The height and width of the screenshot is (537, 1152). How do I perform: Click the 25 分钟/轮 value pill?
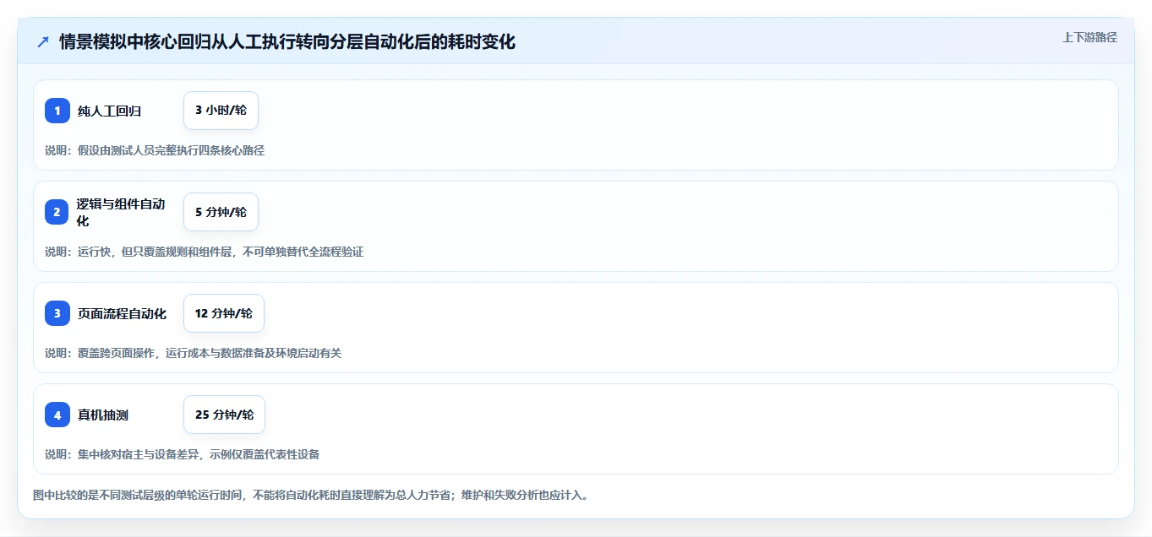pyautogui.click(x=224, y=415)
